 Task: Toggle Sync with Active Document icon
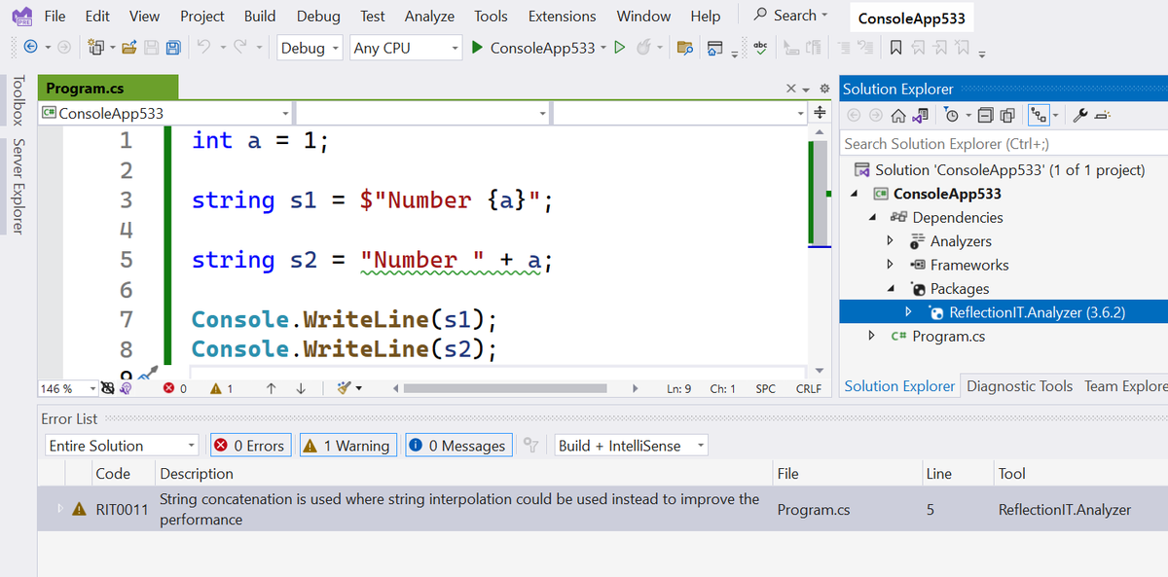pyautogui.click(x=1037, y=116)
